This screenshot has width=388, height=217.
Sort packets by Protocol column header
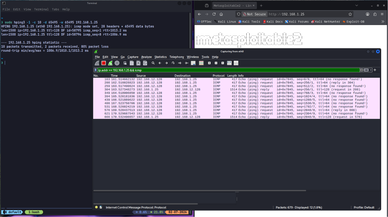[219, 76]
